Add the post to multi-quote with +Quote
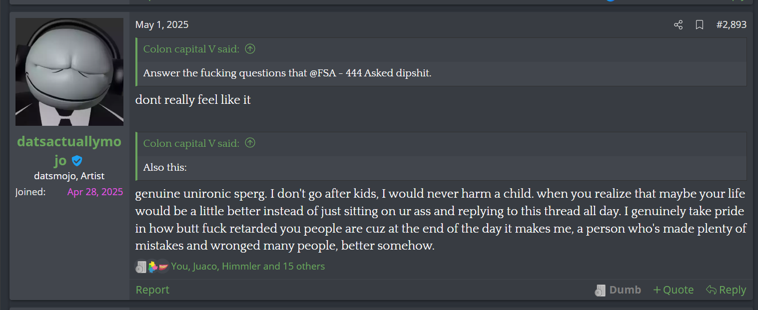This screenshot has width=758, height=310. (673, 290)
